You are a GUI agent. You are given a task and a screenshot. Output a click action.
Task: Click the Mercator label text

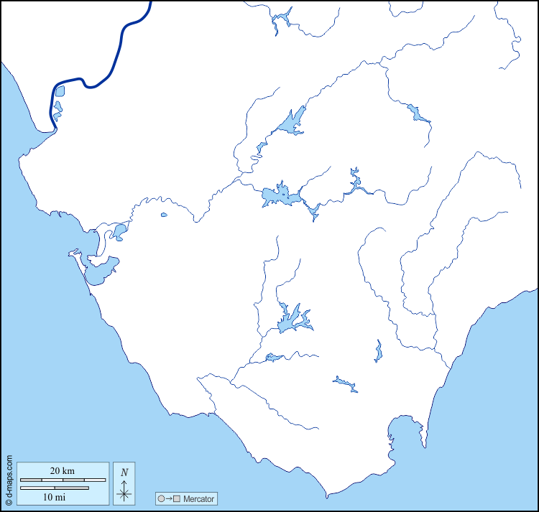(x=198, y=498)
